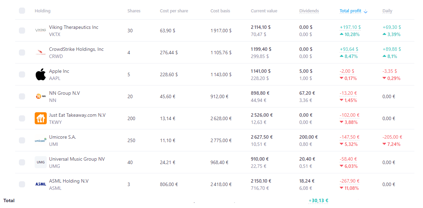Click the 2 114,10 $ current value
This screenshot has width=423, height=208.
click(x=260, y=27)
